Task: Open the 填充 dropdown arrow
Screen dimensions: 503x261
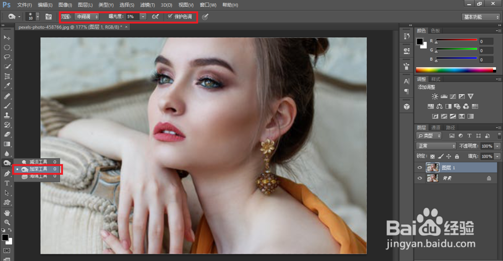Action: point(497,156)
